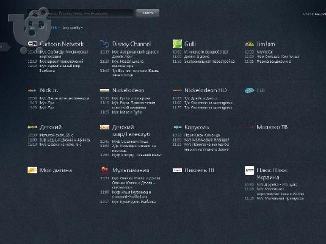Open the JimJam channel title
The height and width of the screenshot is (244, 326).
coord(266,44)
